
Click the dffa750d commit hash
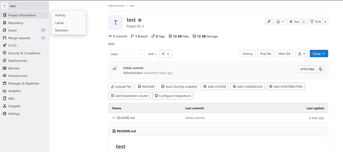[307, 69]
